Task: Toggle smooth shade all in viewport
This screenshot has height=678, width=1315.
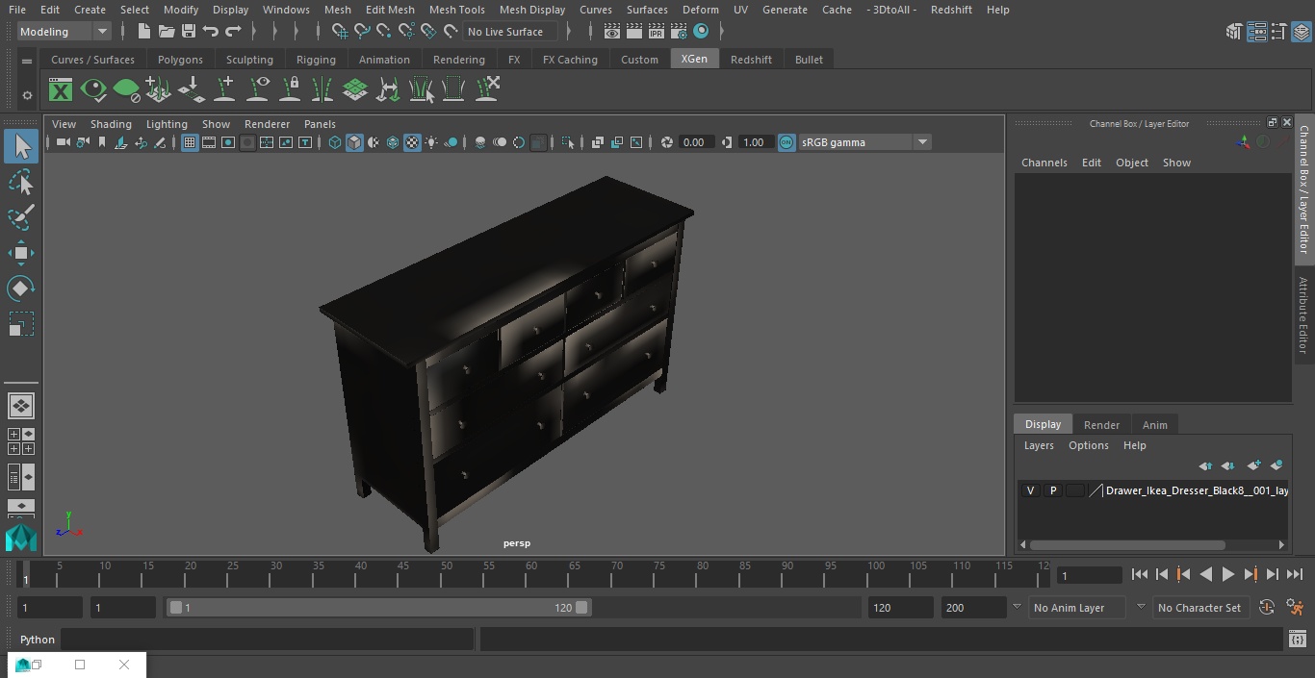Action: tap(354, 142)
